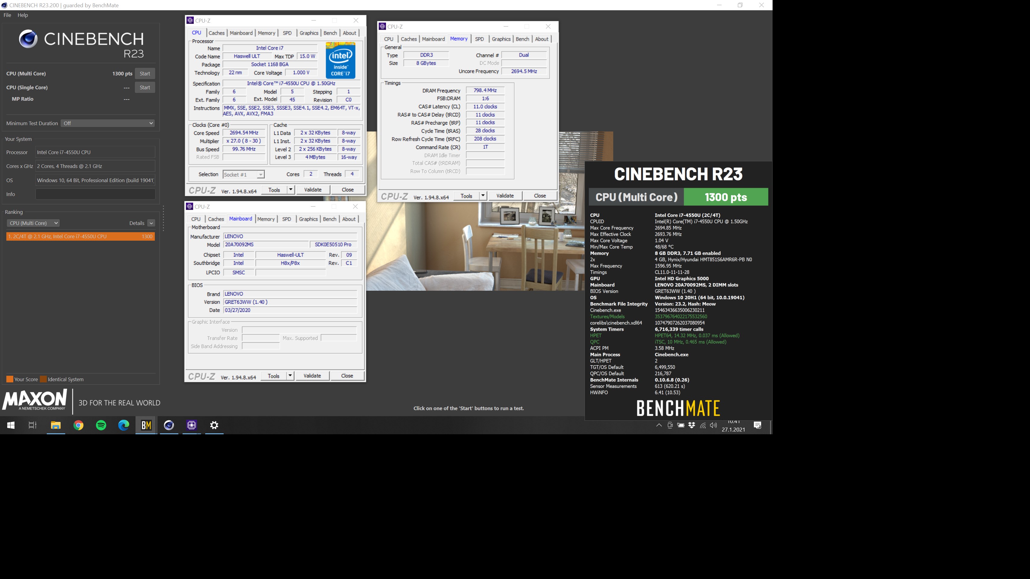Open Minimum Test Duration dropdown
1030x579 pixels.
click(x=107, y=123)
